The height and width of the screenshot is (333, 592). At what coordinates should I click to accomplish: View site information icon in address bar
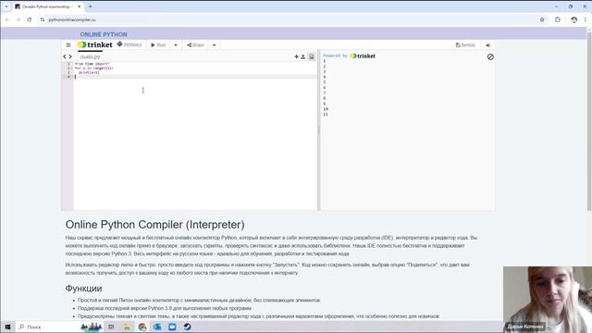pos(43,19)
